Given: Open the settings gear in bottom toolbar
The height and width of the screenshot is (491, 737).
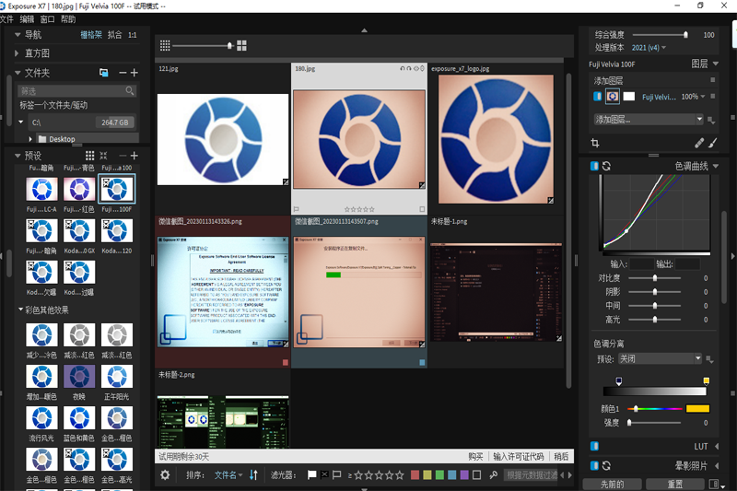Looking at the screenshot, I should [x=165, y=475].
